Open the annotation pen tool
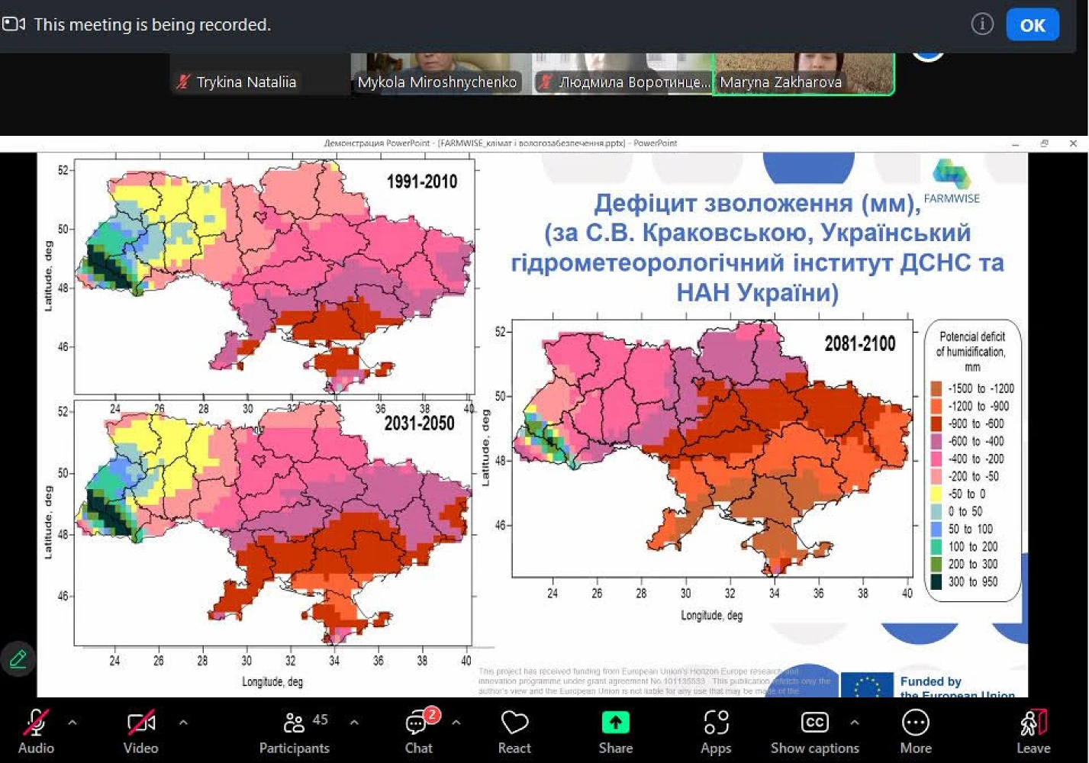Screen dimensions: 1089x763 18,658
